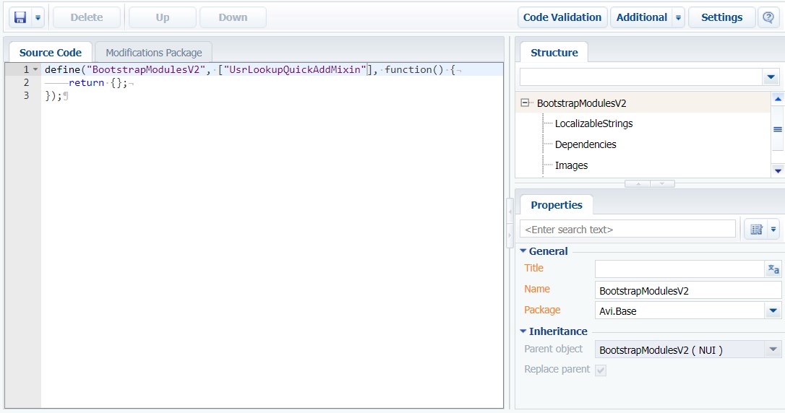Click the Down toolbar button
Viewport: 785px width, 413px height.
click(233, 17)
